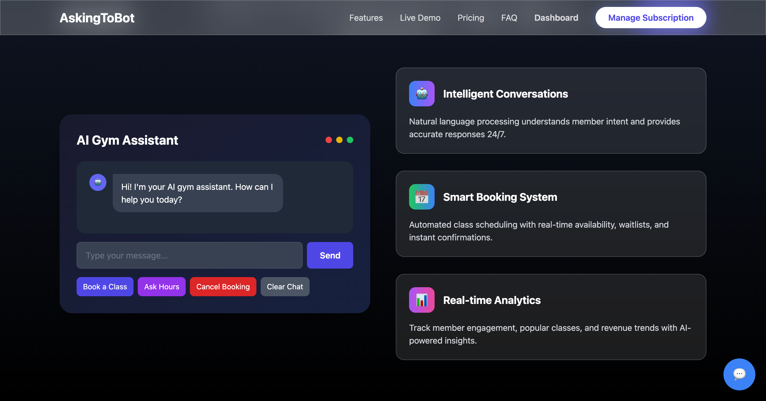This screenshot has width=766, height=401.
Task: Click the green dot in AI Gym Assistant header
Action: pos(350,140)
